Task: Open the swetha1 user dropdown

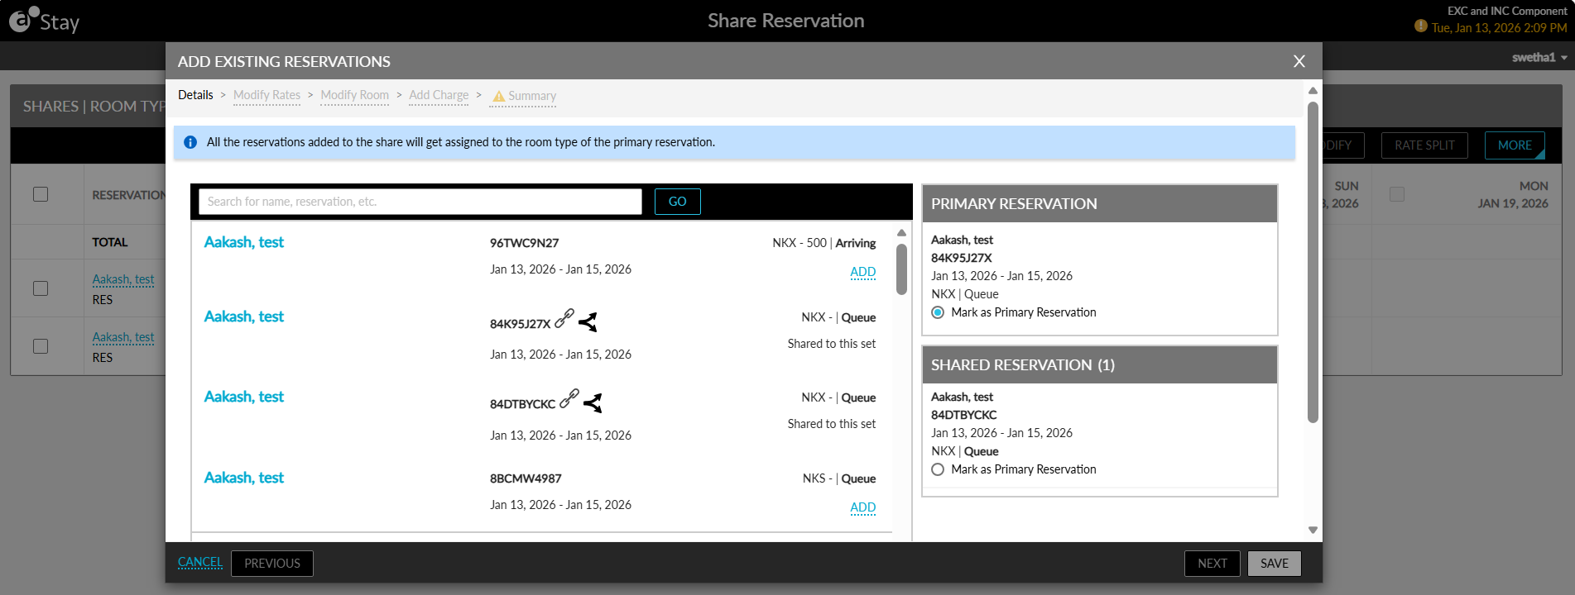Action: click(x=1539, y=57)
